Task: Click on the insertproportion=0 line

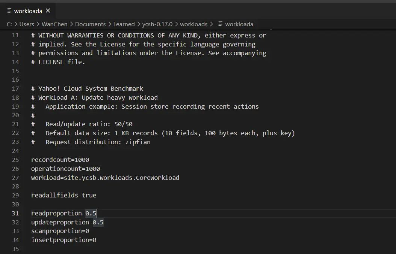Action: point(63,240)
